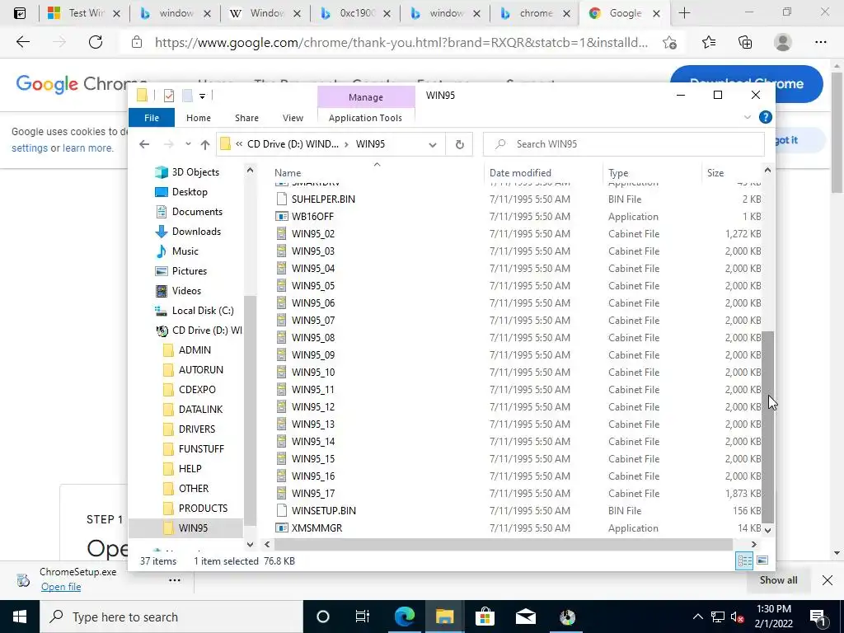
Task: Select the WB16OFF application file
Action: [312, 217]
